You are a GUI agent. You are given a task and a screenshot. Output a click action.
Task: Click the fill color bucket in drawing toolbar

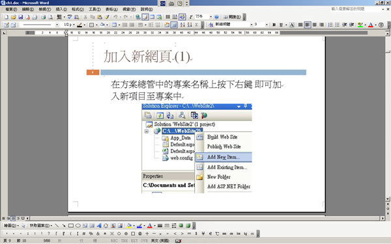pos(129,226)
